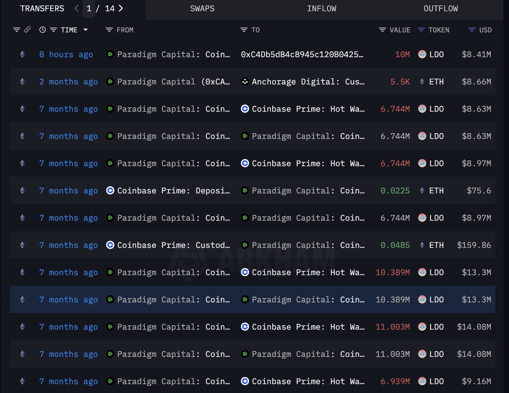
Task: Open address 0xC4Db5dB4c8945c120B0425
Action: (302, 54)
